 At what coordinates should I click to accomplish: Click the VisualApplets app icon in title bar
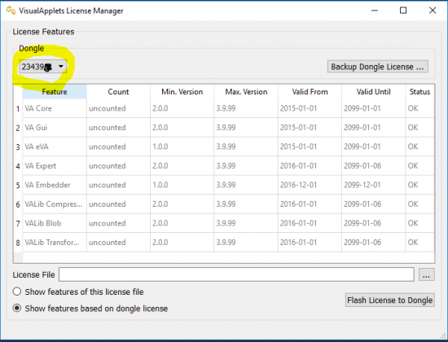(x=11, y=11)
